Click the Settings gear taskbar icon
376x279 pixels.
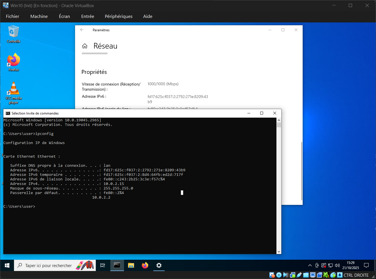click(159, 265)
